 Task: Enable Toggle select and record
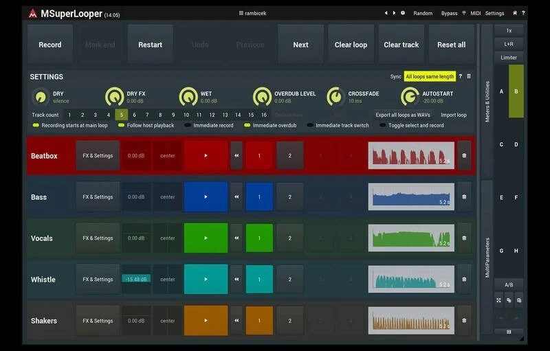tap(412, 126)
